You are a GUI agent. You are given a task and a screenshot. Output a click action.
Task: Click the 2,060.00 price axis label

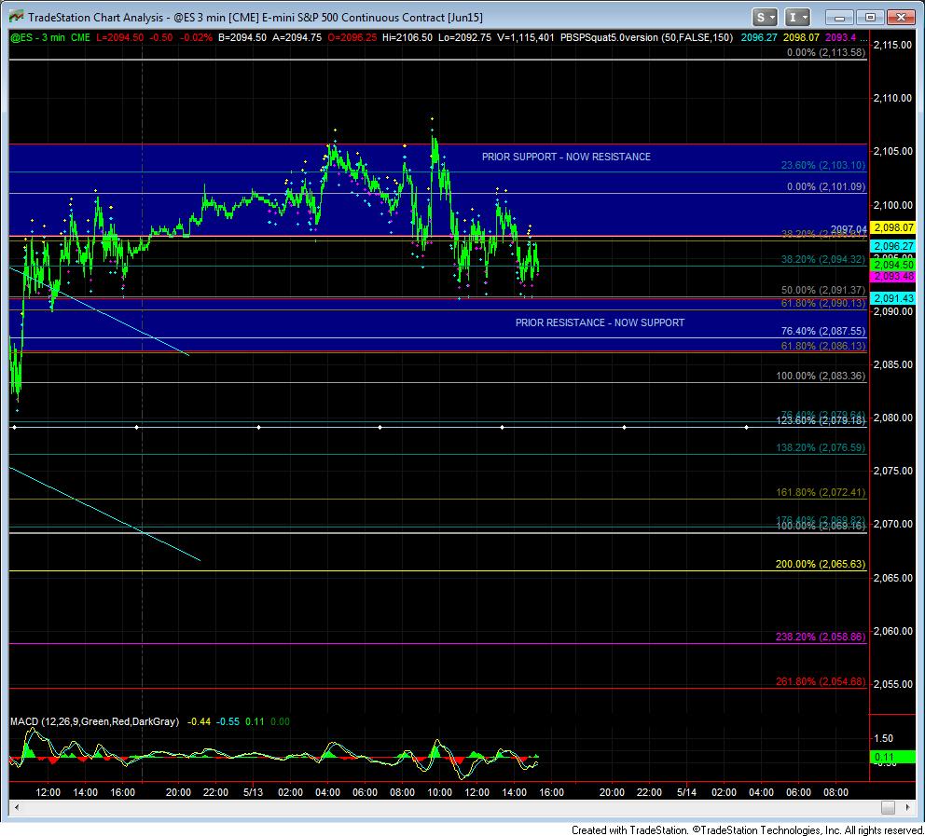coord(892,631)
